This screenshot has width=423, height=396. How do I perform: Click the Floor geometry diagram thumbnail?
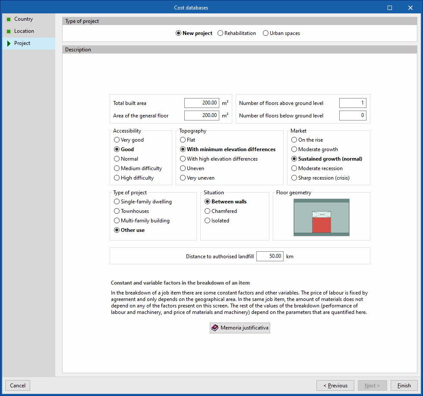click(x=321, y=217)
